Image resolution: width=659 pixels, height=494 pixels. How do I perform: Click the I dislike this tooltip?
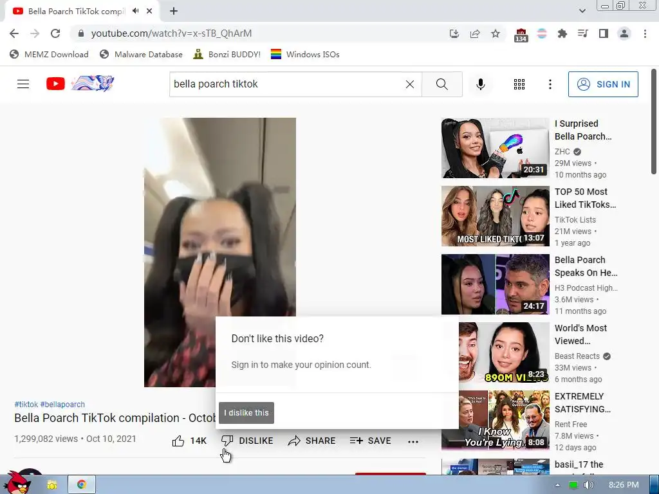[246, 413]
